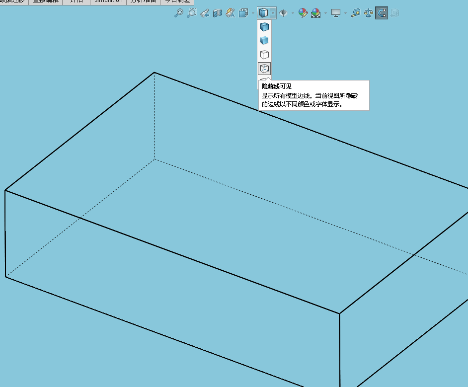Collapse the Display Style dropdown arrow
Viewport: 468px width, 387px height.
273,13
